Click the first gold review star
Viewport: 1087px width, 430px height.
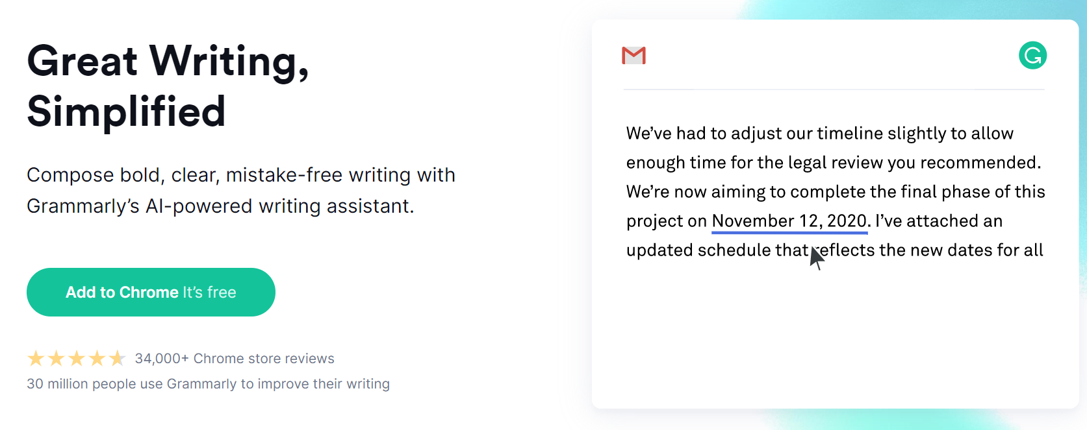click(x=36, y=358)
